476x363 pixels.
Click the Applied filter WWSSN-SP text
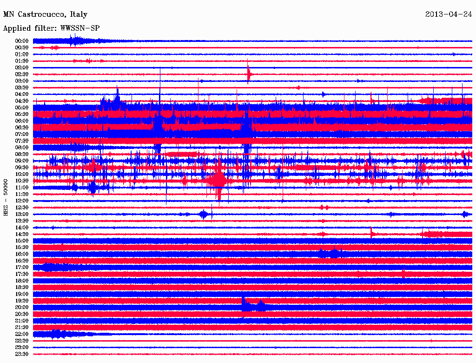(51, 28)
